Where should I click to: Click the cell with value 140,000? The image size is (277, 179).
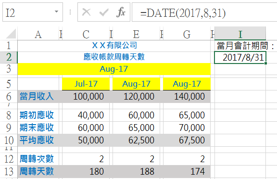187,97
